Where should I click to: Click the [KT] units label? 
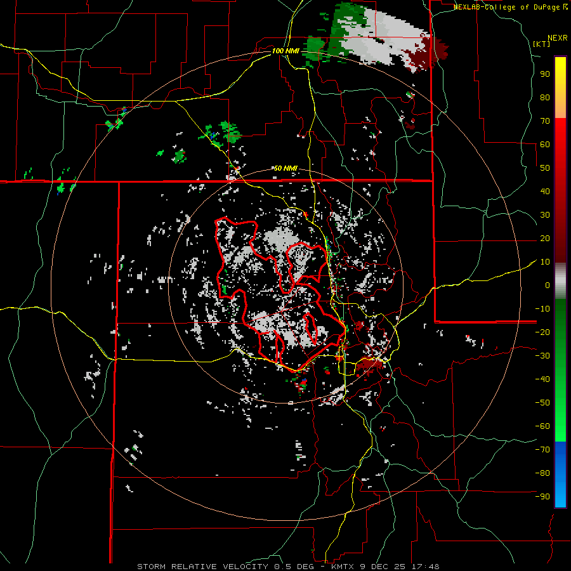[542, 44]
